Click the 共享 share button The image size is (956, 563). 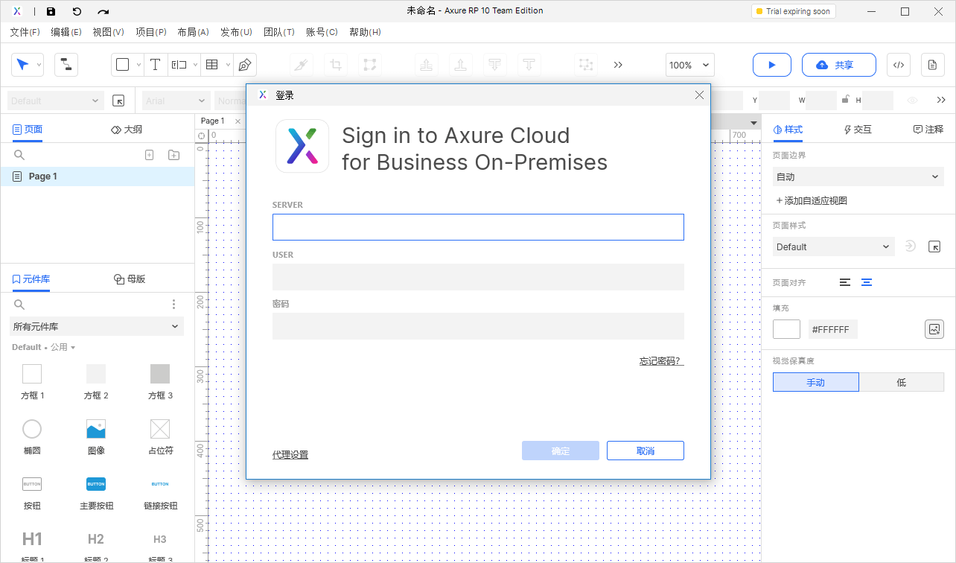839,65
